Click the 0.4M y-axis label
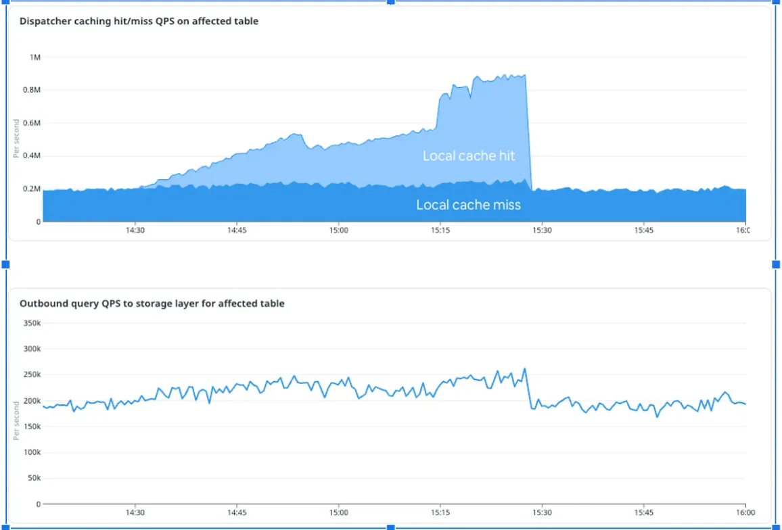This screenshot has height=530, width=782. point(32,155)
